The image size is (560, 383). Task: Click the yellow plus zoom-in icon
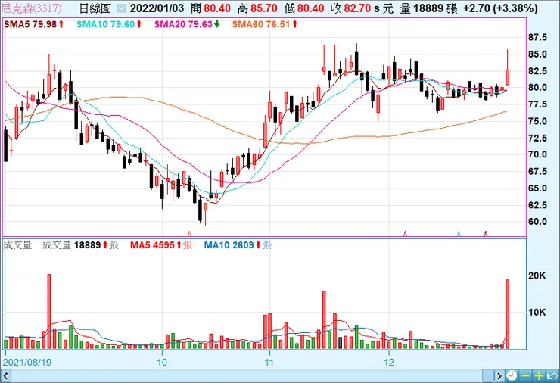(539, 375)
